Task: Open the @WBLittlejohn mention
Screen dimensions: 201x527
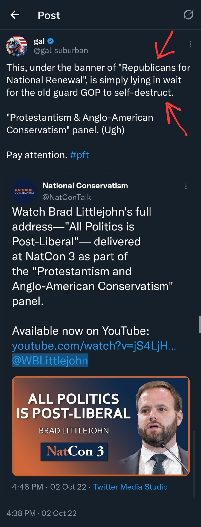Action: pos(50,360)
